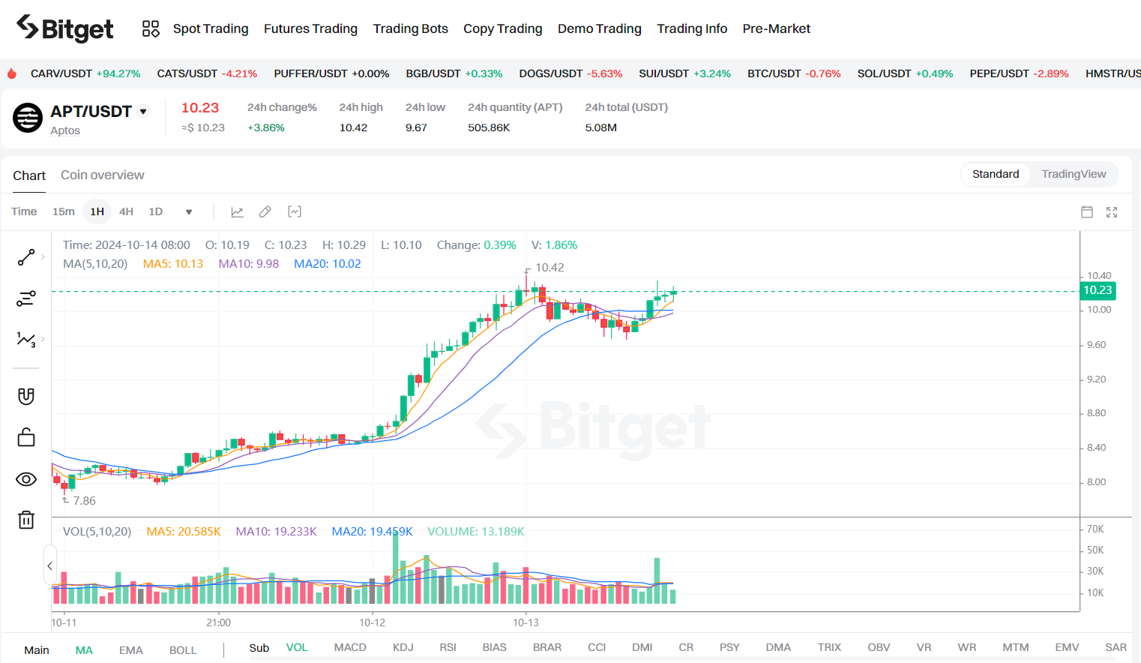The height and width of the screenshot is (663, 1141).
Task: Toggle MA main indicator
Action: point(84,650)
